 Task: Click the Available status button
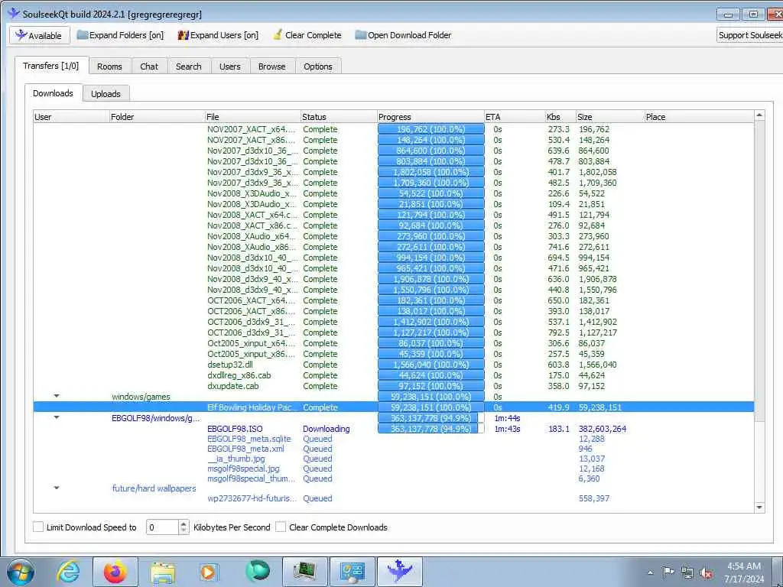click(38, 35)
